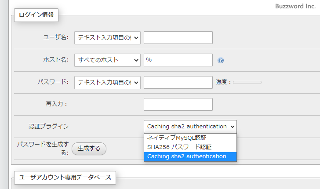The image size is (320, 189).
Task: Focus the user name text field
Action: click(x=178, y=37)
